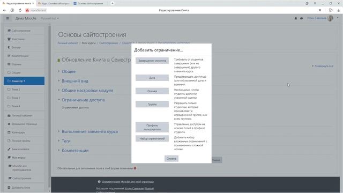This screenshot has height=193, width=343.
Task: Go to 'Домашняя страница' in the sidebar
Action: coord(24,124)
